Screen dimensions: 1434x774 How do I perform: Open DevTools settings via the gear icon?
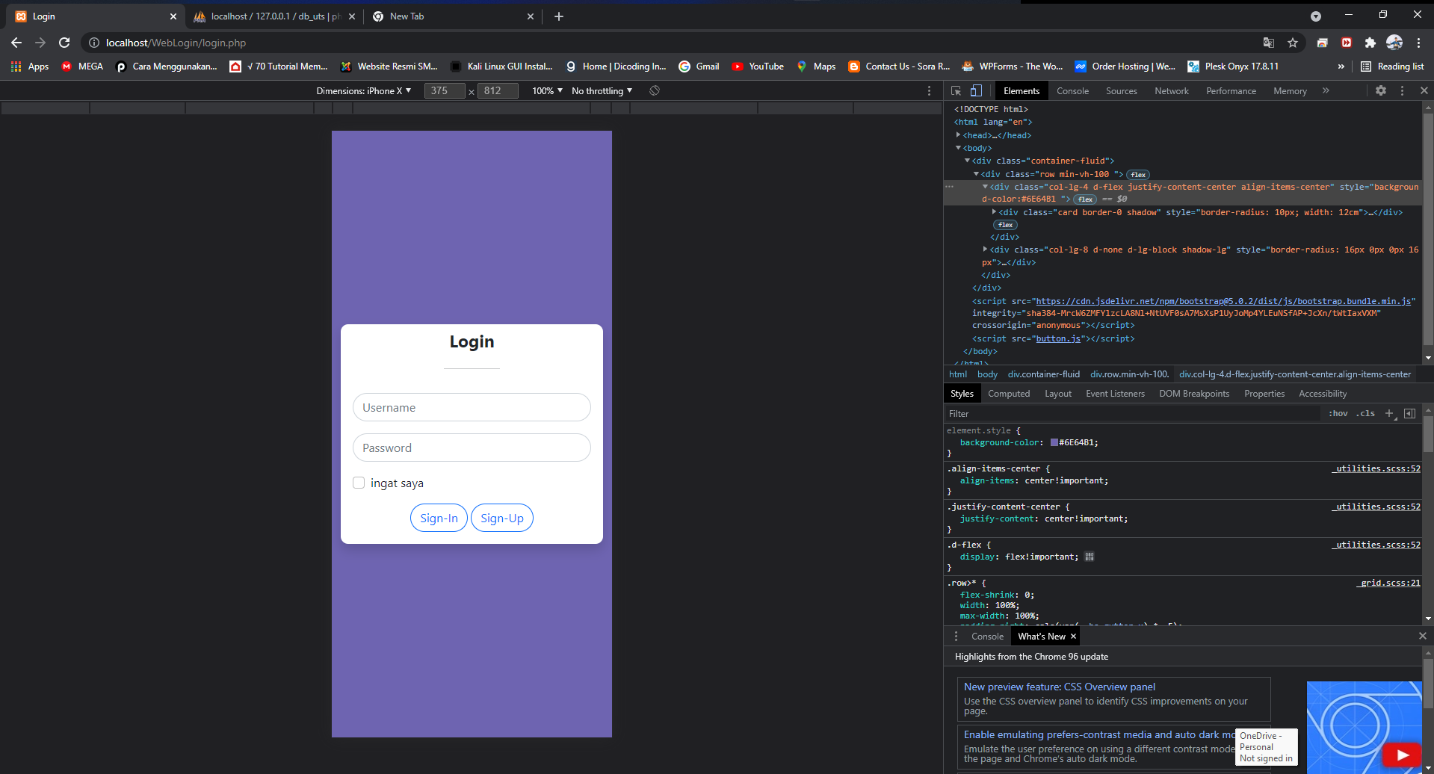click(1381, 90)
